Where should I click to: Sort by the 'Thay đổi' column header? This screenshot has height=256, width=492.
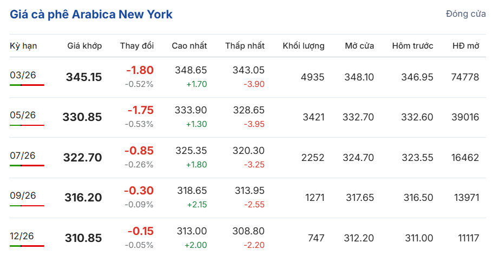[137, 46]
